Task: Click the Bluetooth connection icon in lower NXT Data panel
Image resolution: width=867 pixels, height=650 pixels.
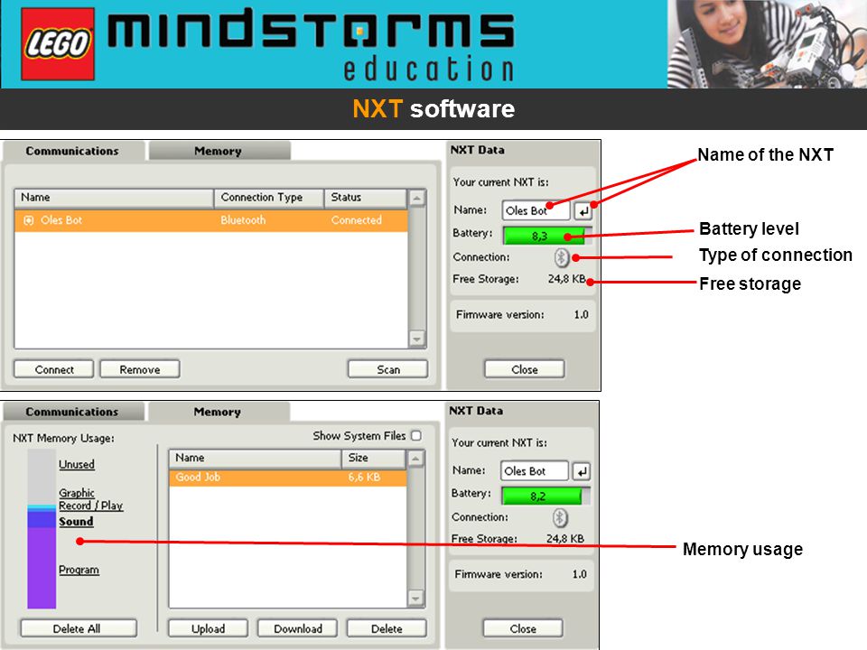Action: click(560, 517)
